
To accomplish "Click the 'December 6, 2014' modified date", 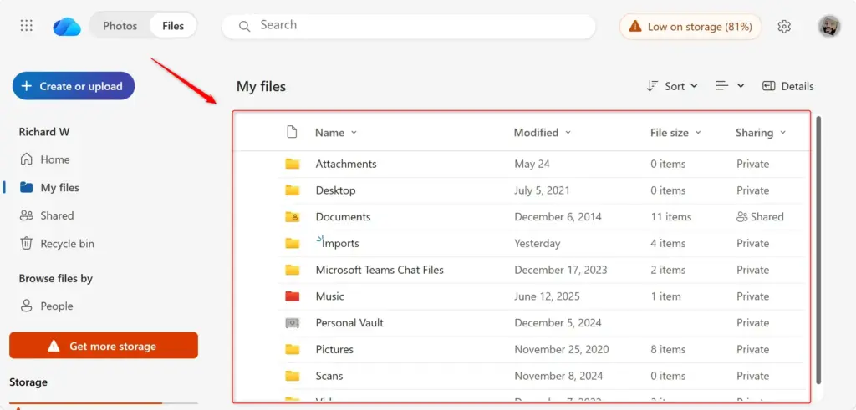I will (x=558, y=216).
